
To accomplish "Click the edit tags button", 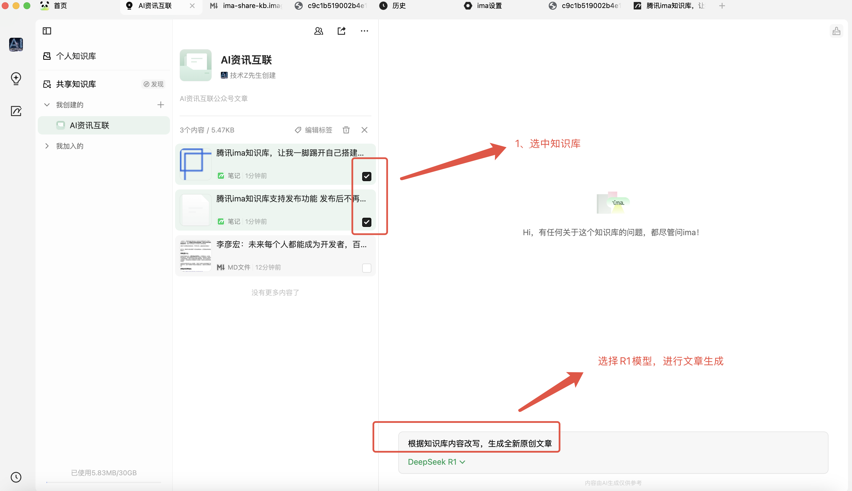I will (x=314, y=130).
